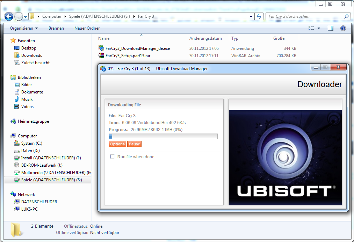Click into the 'Far Cry 3 durchsuchen' search field
The height and width of the screenshot is (242, 354).
(305, 16)
